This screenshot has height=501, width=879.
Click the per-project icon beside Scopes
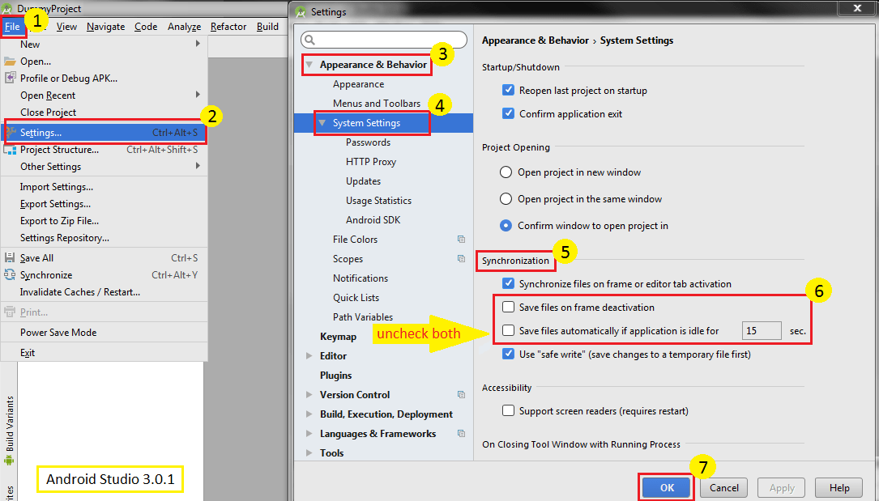pos(461,259)
